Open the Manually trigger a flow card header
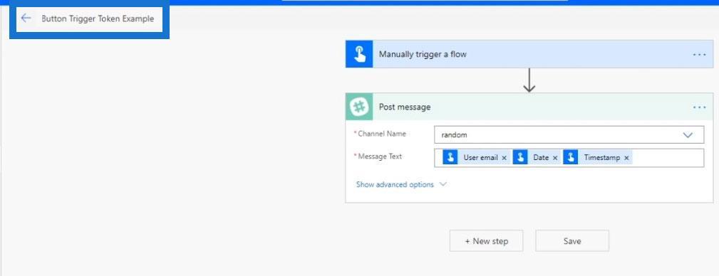This screenshot has width=719, height=276. tap(529, 54)
